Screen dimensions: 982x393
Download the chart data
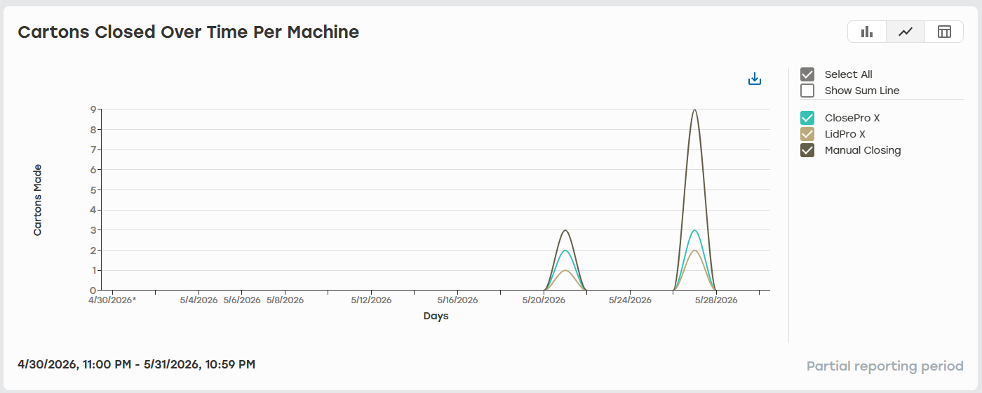[x=755, y=79]
